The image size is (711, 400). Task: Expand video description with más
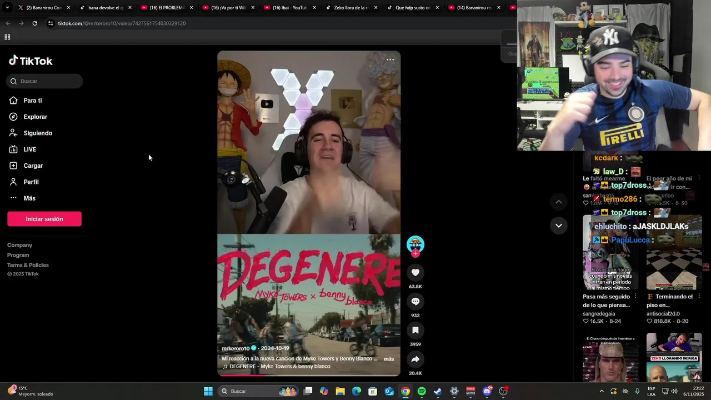click(x=389, y=359)
